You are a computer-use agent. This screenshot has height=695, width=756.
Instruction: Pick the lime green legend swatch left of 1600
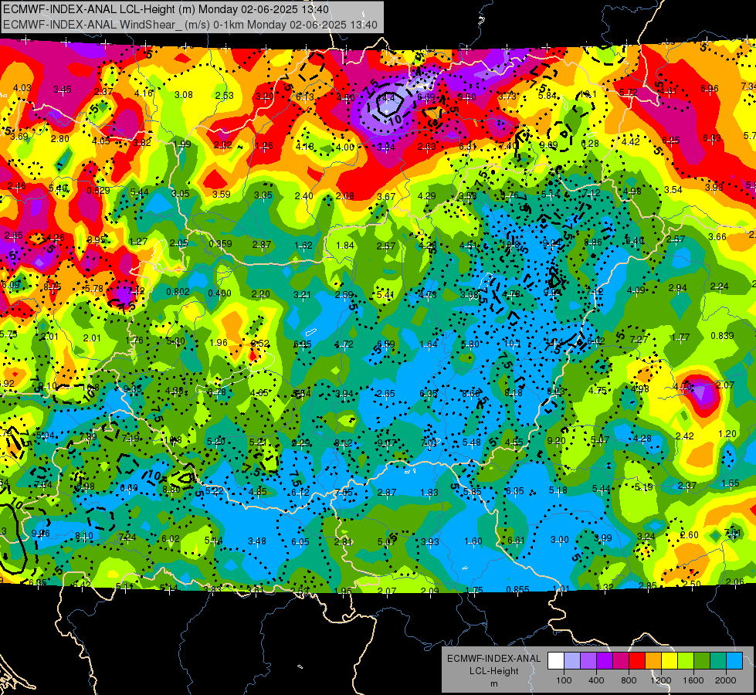(686, 661)
